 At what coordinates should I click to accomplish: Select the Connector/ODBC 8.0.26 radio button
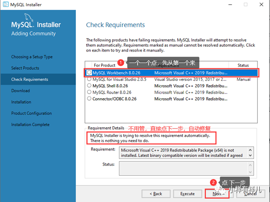click(x=89, y=99)
